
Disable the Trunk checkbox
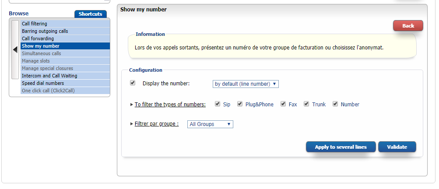(x=306, y=104)
